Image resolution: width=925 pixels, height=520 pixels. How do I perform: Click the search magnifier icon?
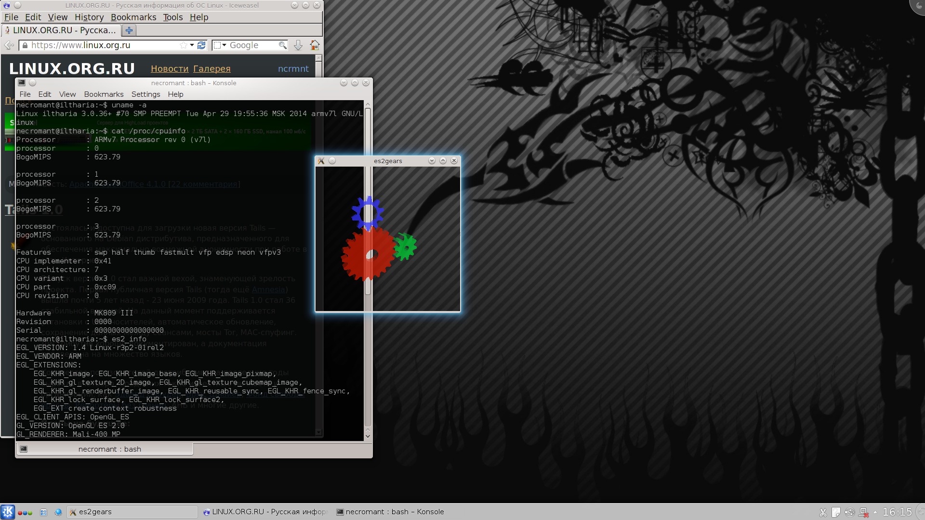click(x=283, y=45)
